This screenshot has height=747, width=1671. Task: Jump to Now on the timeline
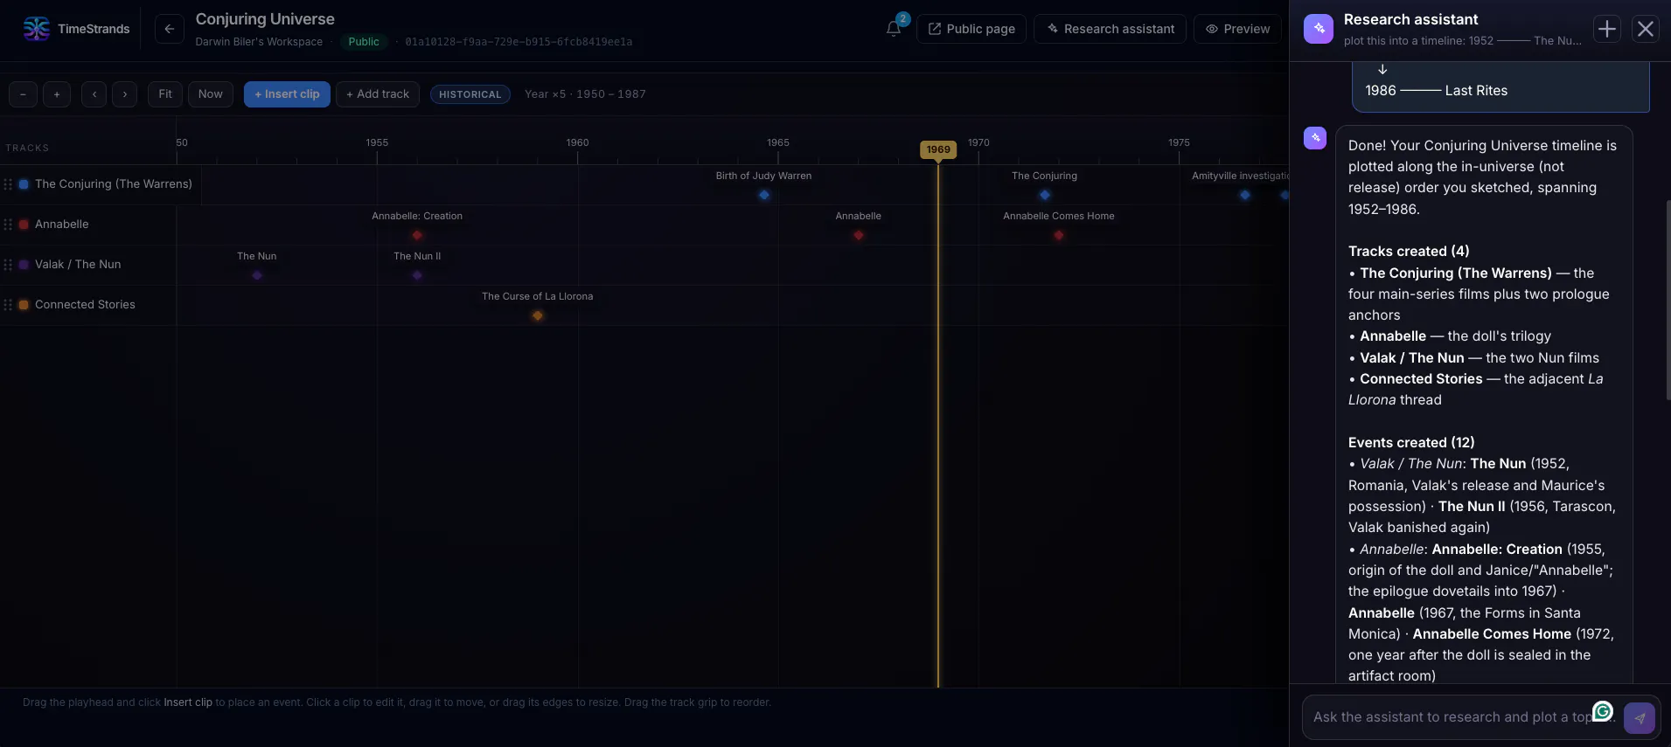tap(211, 94)
